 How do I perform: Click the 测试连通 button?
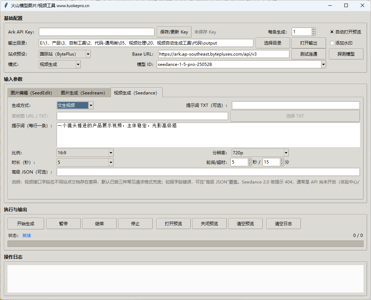point(308,54)
